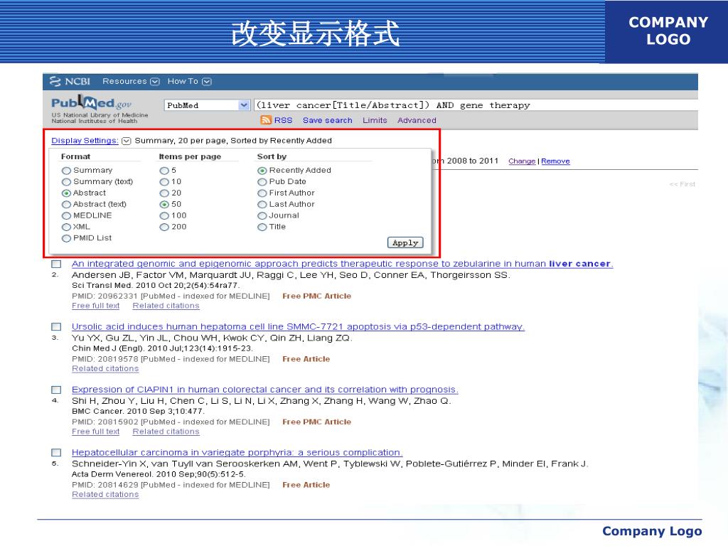Click 'Free Article' on Acta Derm Venereol result
The height and width of the screenshot is (546, 728).
306,485
